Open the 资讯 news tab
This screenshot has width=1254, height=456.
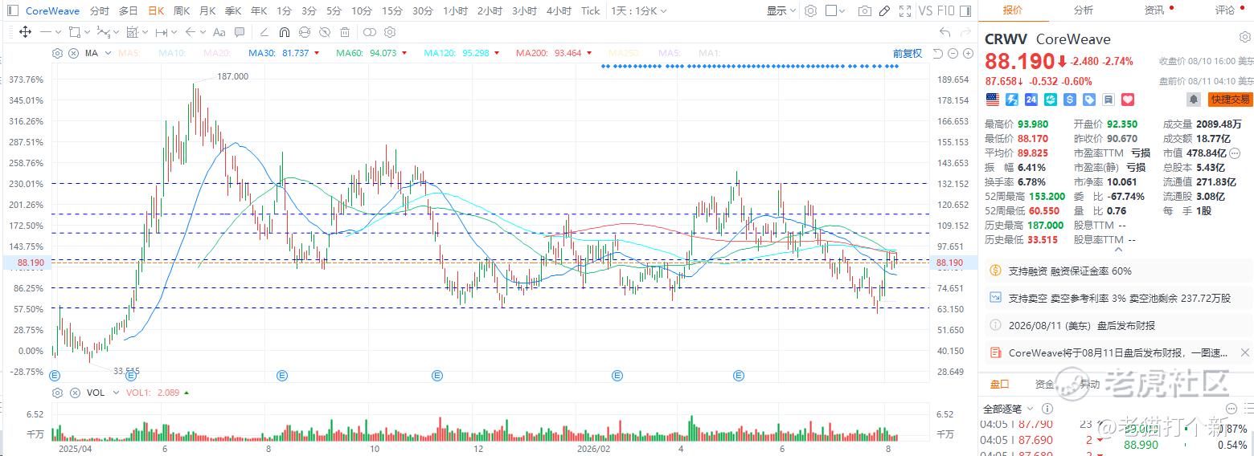[1154, 10]
